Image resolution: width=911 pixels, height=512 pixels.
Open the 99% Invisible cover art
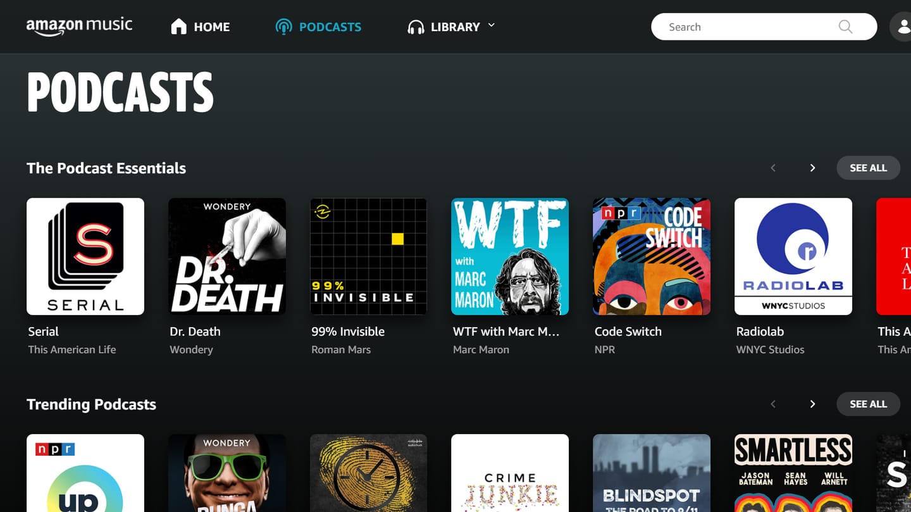click(x=368, y=256)
